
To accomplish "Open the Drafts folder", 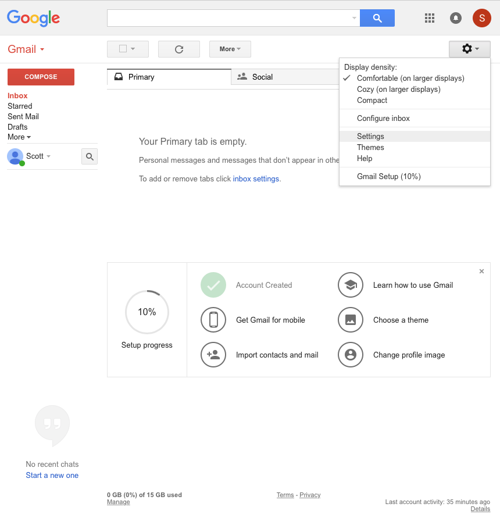I will click(17, 127).
